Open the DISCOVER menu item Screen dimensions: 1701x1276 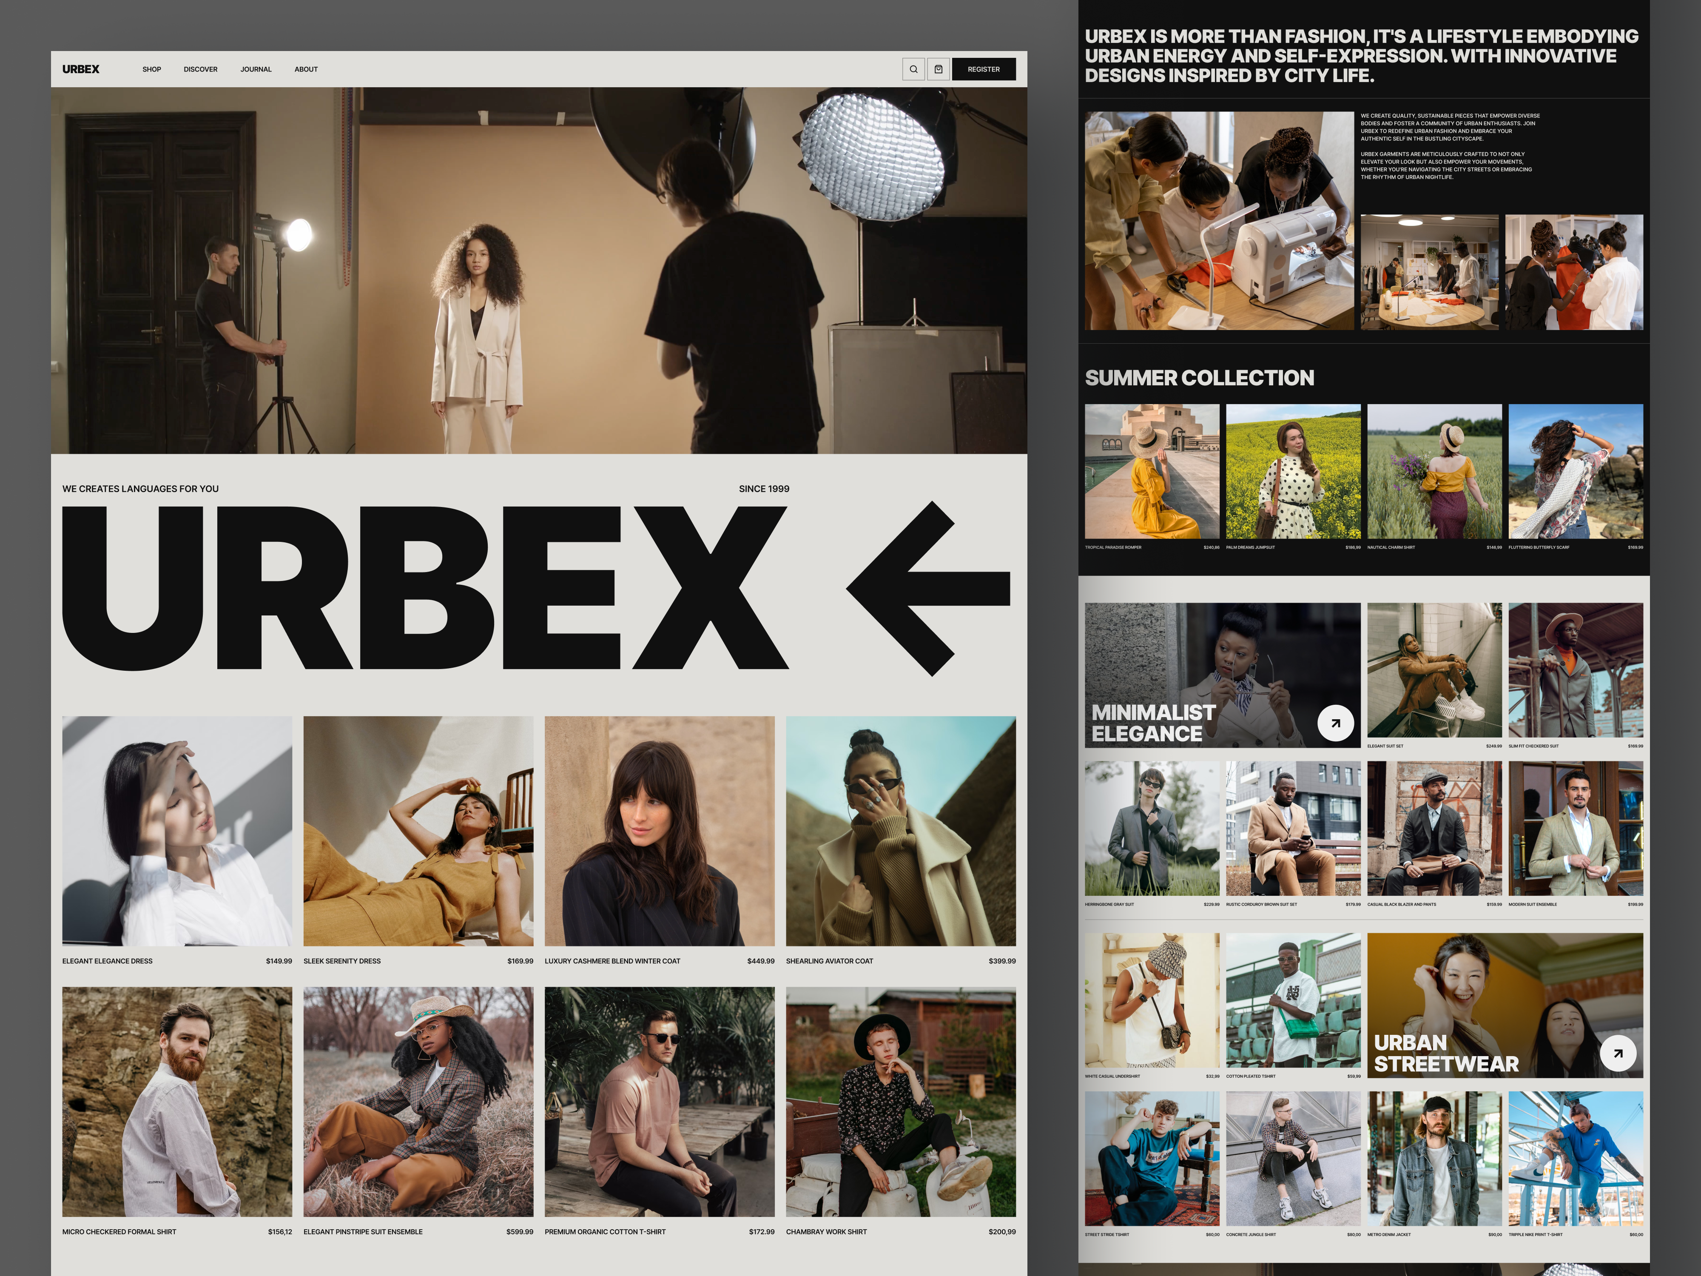point(200,69)
